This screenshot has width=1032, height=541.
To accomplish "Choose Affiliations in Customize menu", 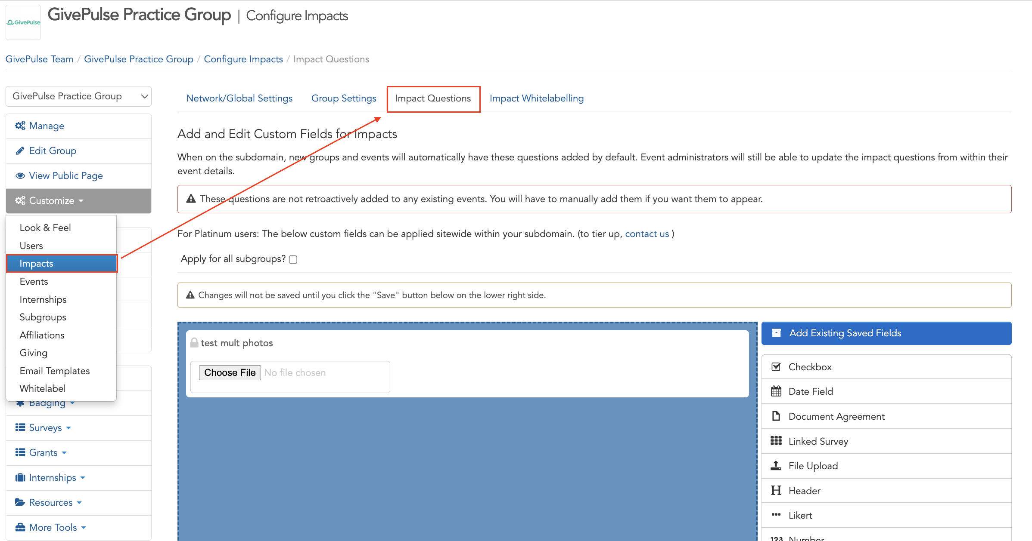I will [62, 335].
